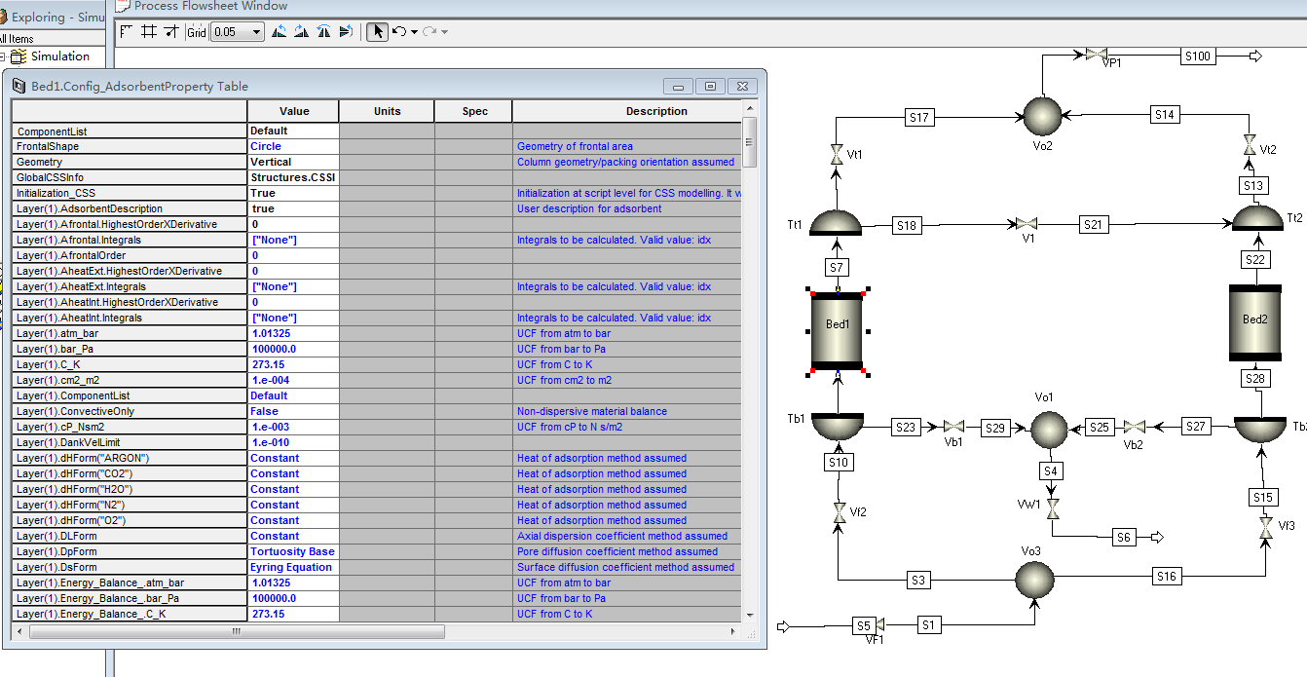The image size is (1307, 677).
Task: Toggle the snap-to-grid corner icon
Action: [x=127, y=32]
